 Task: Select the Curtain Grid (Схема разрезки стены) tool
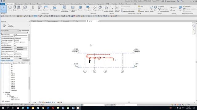coord(73,9)
